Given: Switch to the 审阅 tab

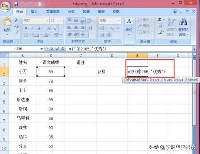Looking at the screenshot, I should click(101, 12).
